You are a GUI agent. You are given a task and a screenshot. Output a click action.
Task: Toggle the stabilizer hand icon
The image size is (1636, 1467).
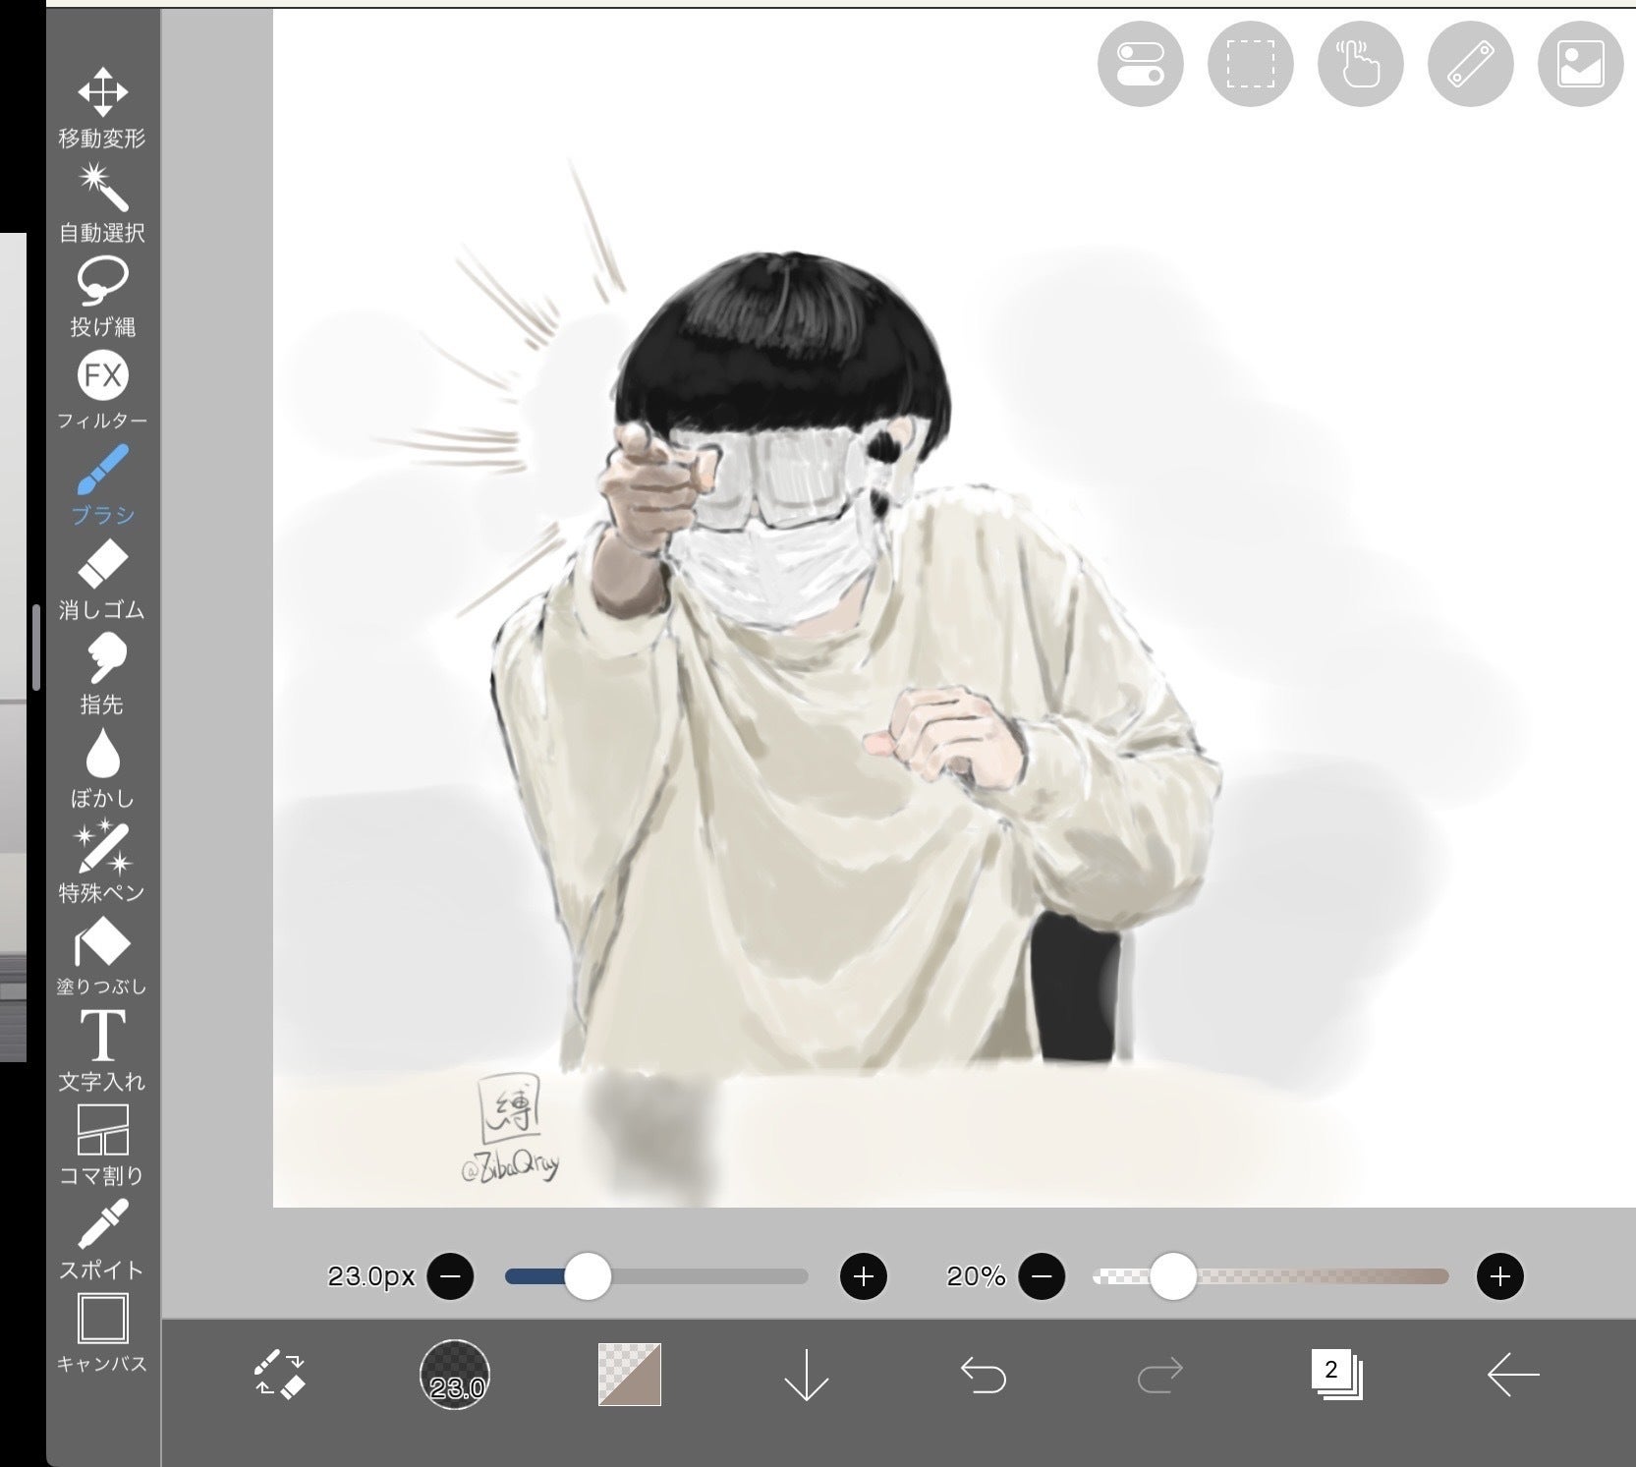[x=1360, y=64]
